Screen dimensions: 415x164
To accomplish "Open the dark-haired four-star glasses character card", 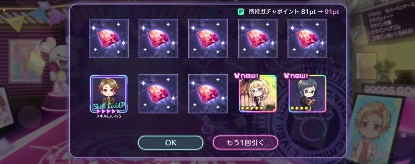I will 307,94.
